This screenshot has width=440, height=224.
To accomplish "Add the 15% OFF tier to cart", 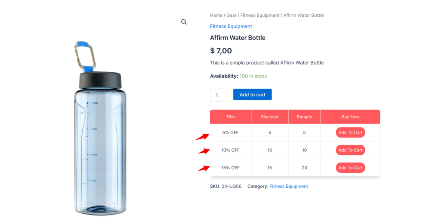I will (350, 168).
